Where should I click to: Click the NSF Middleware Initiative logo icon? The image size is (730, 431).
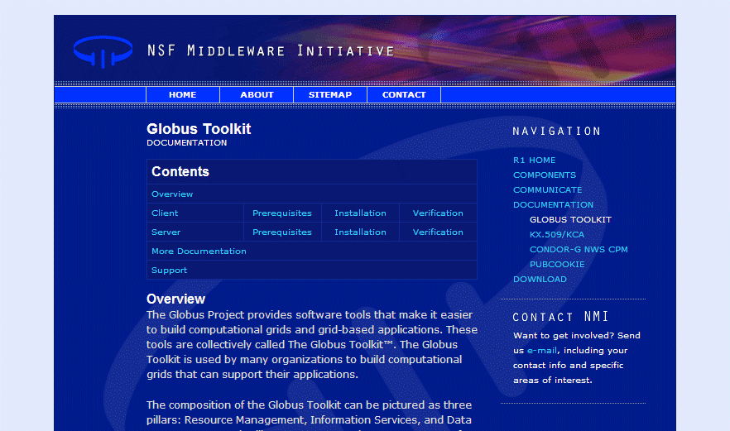(103, 51)
